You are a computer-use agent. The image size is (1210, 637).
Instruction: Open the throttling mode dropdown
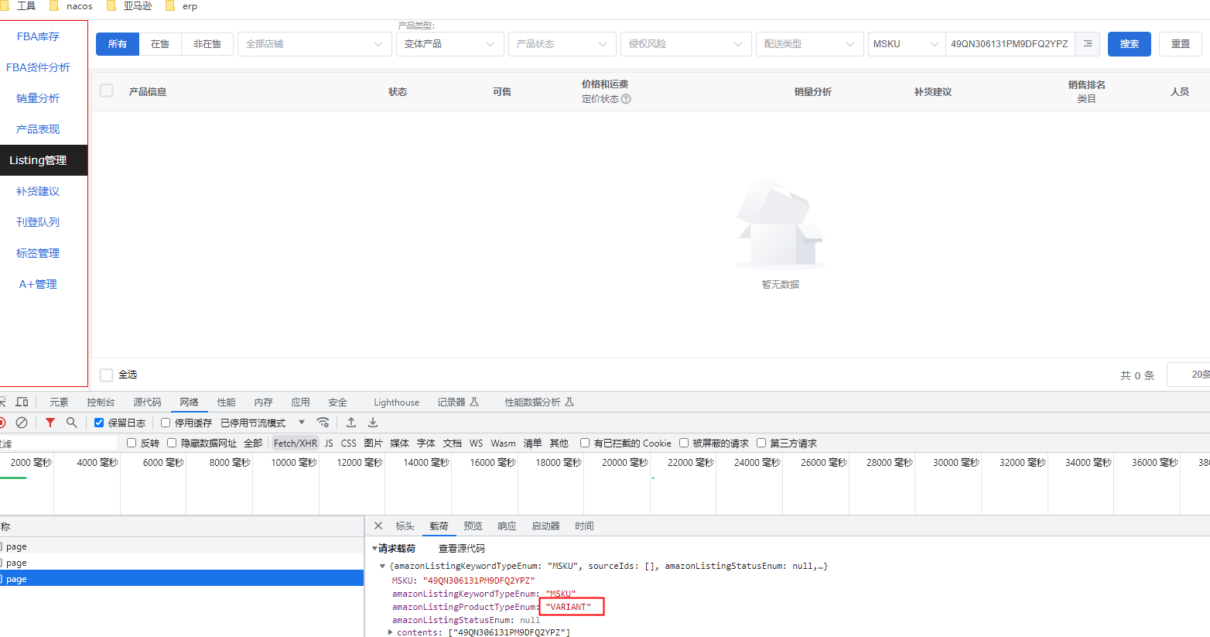[263, 423]
